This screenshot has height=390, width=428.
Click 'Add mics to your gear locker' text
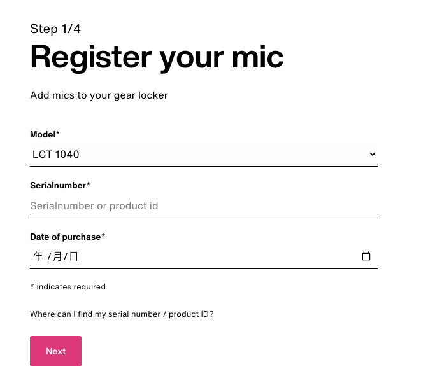[99, 95]
